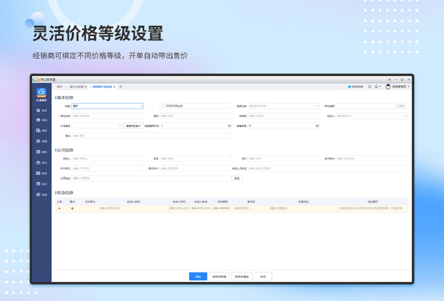The width and height of the screenshot is (444, 301).
Task: Open the 资料 sidebar module
Action: click(x=42, y=130)
